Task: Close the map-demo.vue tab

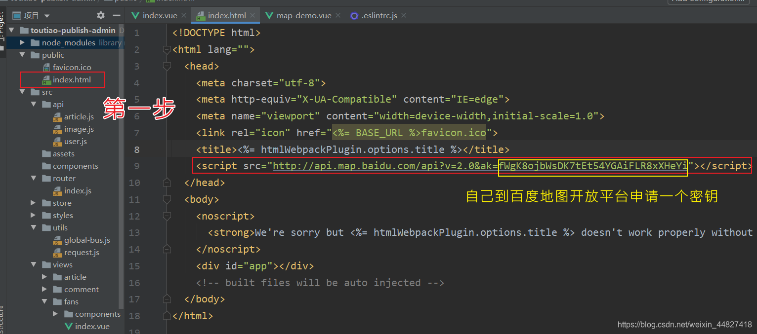Action: coord(338,16)
